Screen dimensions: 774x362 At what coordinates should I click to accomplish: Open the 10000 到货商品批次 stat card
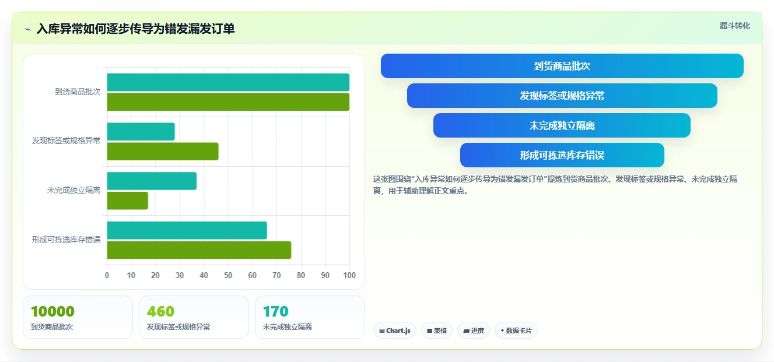78,317
